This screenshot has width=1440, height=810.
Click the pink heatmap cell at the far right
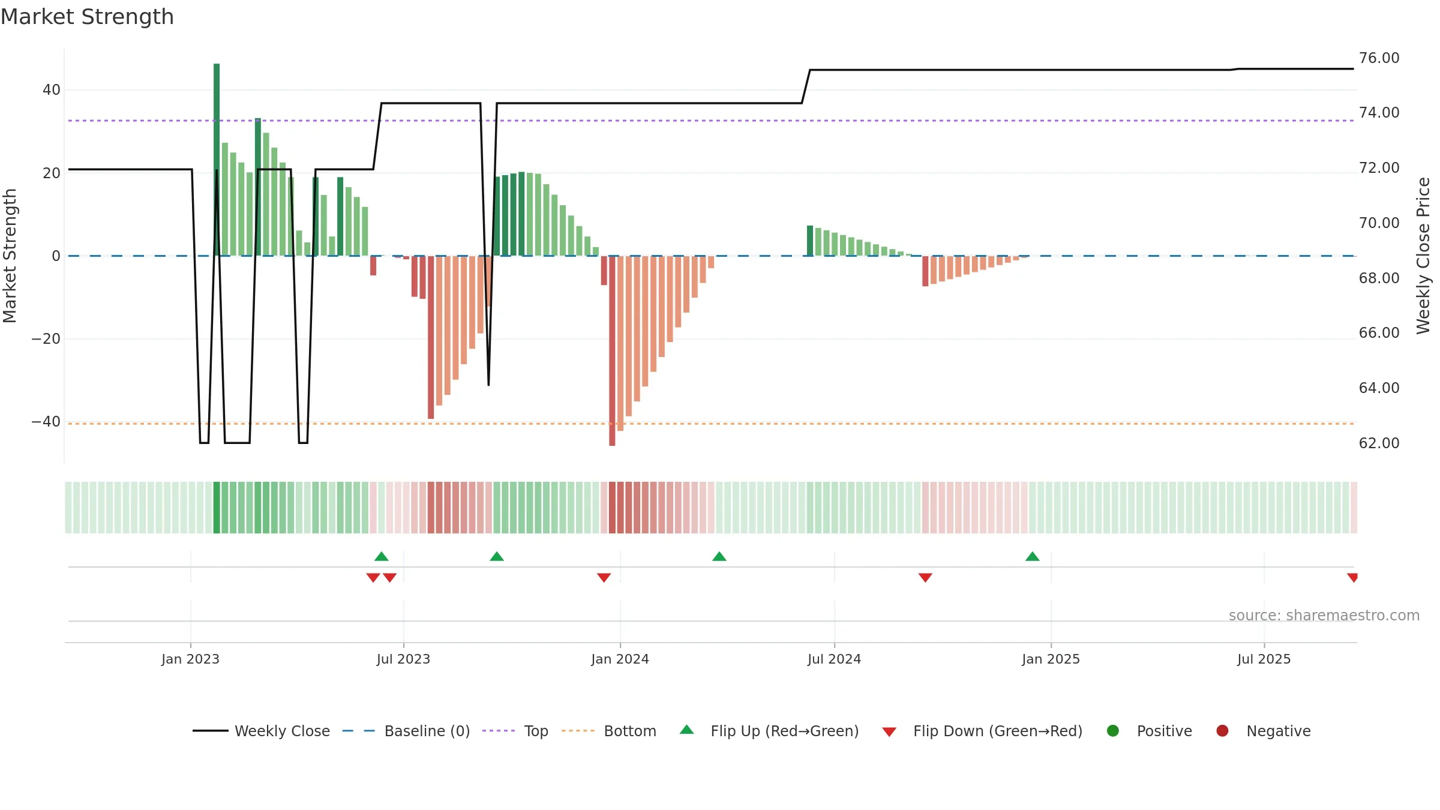pyautogui.click(x=1354, y=508)
